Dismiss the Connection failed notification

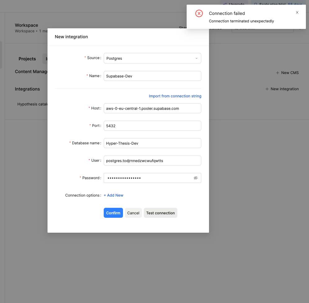click(297, 13)
